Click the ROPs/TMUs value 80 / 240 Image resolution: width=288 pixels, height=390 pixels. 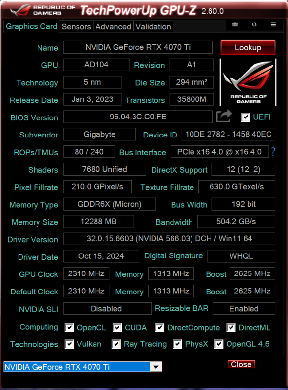(x=89, y=152)
